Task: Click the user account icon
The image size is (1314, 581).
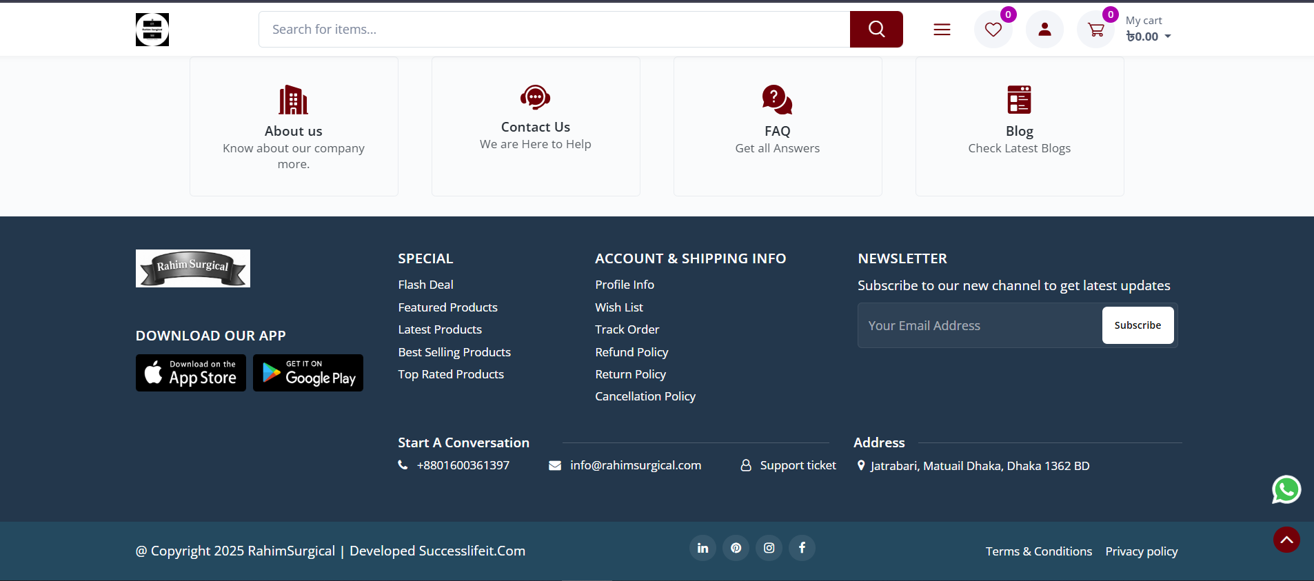Action: (x=1044, y=30)
